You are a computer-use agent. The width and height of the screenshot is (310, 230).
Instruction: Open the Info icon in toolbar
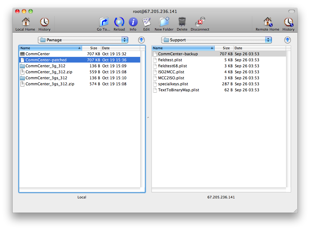click(133, 22)
